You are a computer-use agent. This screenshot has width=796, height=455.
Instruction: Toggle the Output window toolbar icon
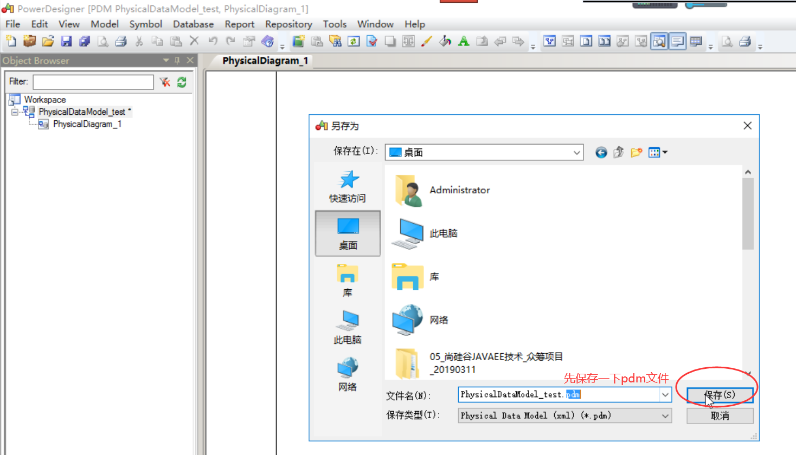pyautogui.click(x=678, y=41)
